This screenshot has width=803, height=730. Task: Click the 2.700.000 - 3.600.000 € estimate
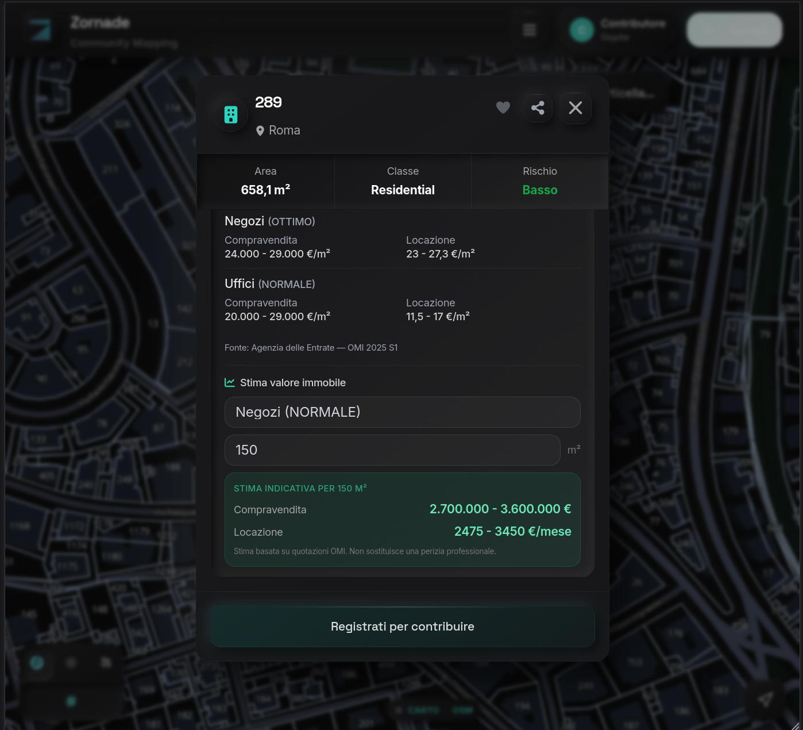[x=500, y=509]
